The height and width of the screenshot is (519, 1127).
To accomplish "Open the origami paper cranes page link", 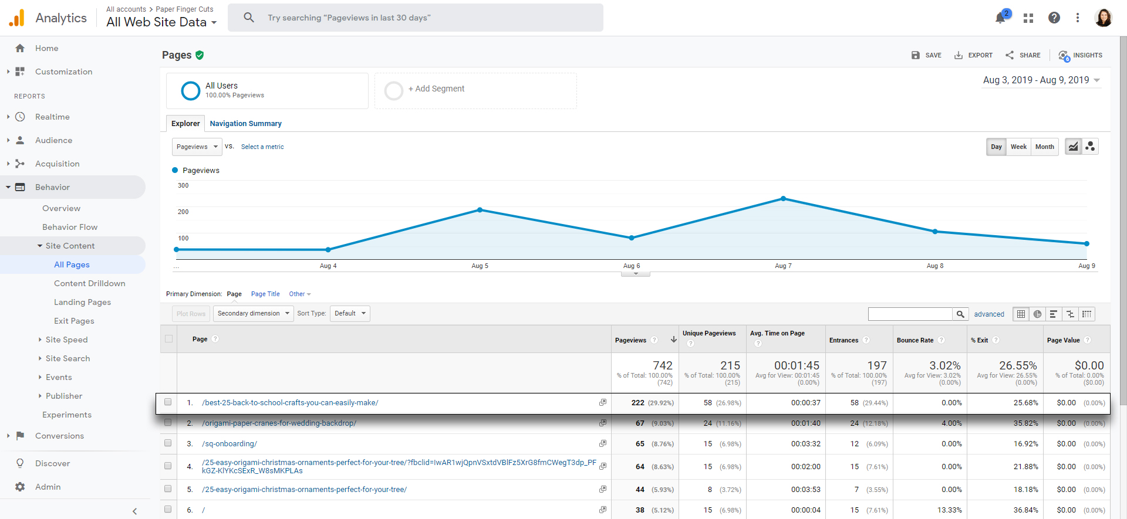I will [279, 423].
